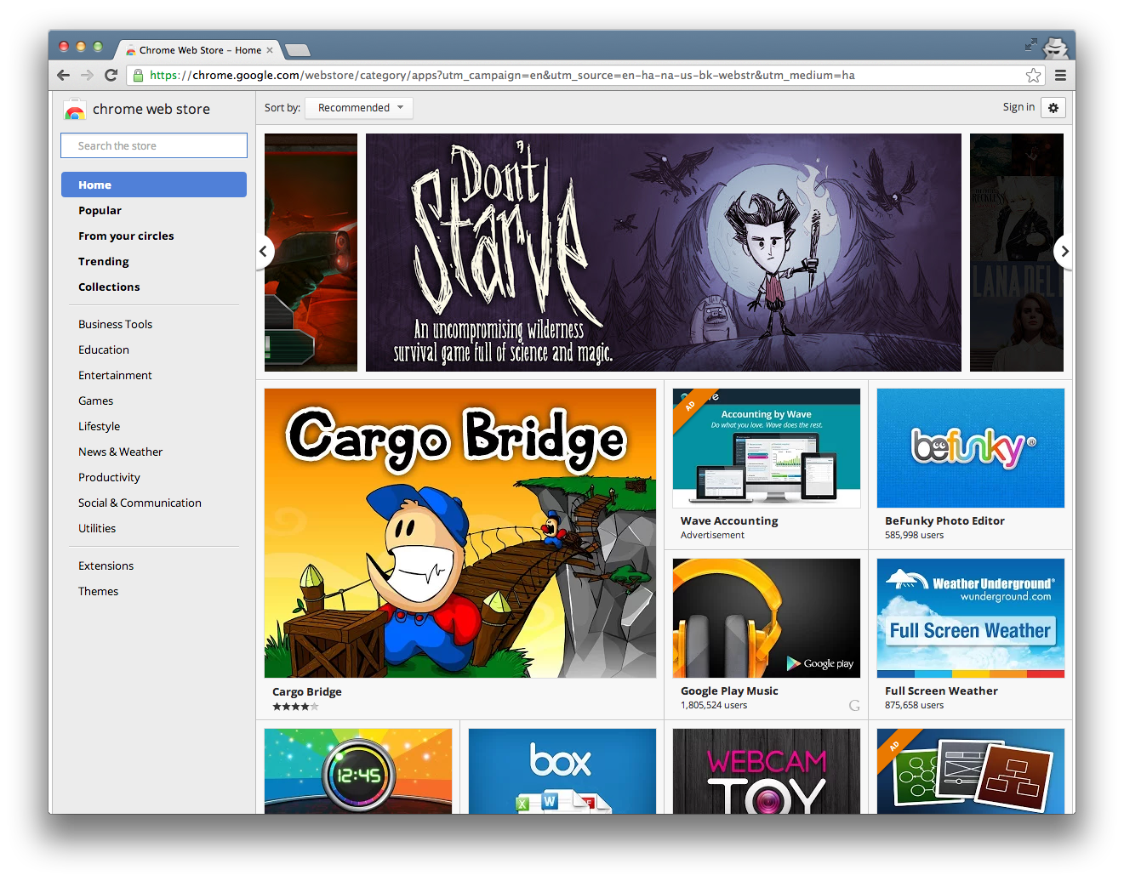This screenshot has width=1124, height=881.
Task: Open the Popular section
Action: (x=100, y=210)
